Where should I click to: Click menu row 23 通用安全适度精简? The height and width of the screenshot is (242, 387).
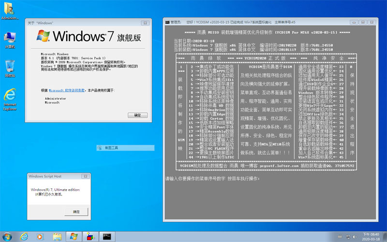coord(321,67)
